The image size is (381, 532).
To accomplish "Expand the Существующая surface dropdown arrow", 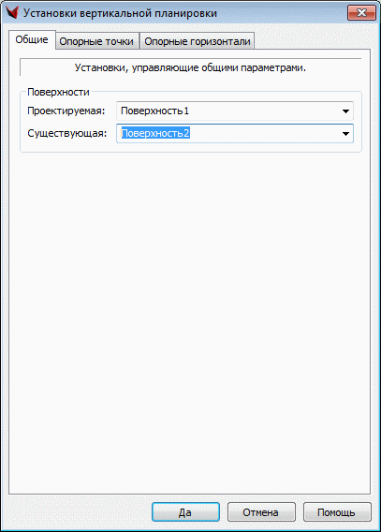I will click(345, 133).
